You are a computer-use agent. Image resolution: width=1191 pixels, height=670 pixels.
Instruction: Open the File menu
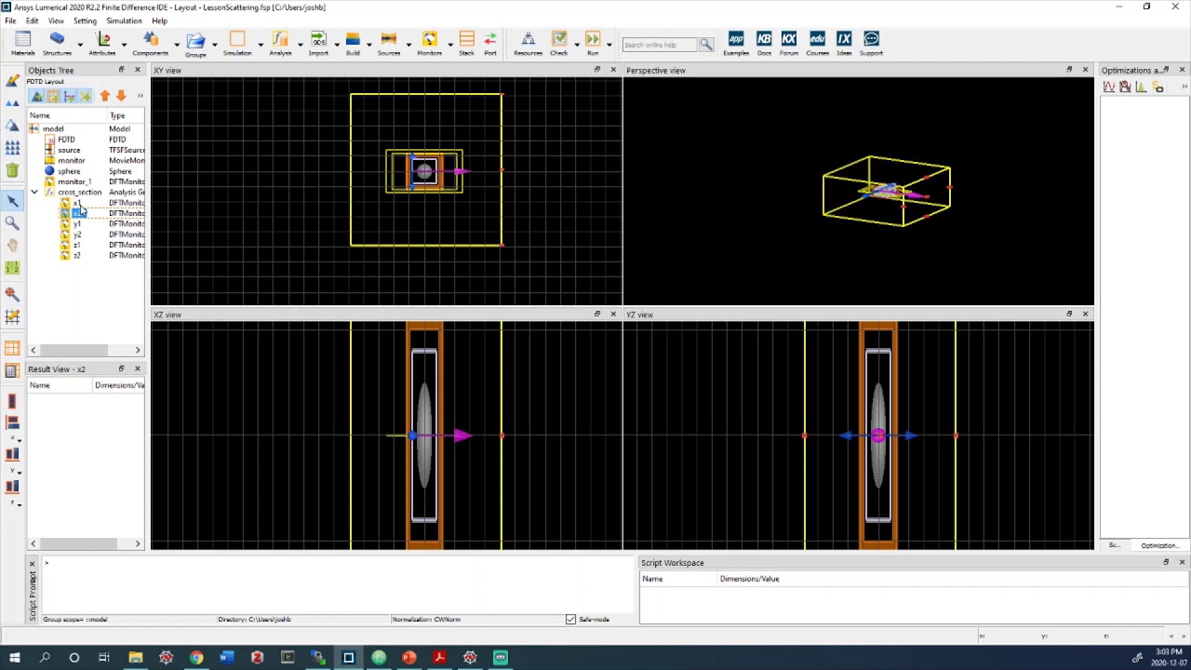[10, 20]
